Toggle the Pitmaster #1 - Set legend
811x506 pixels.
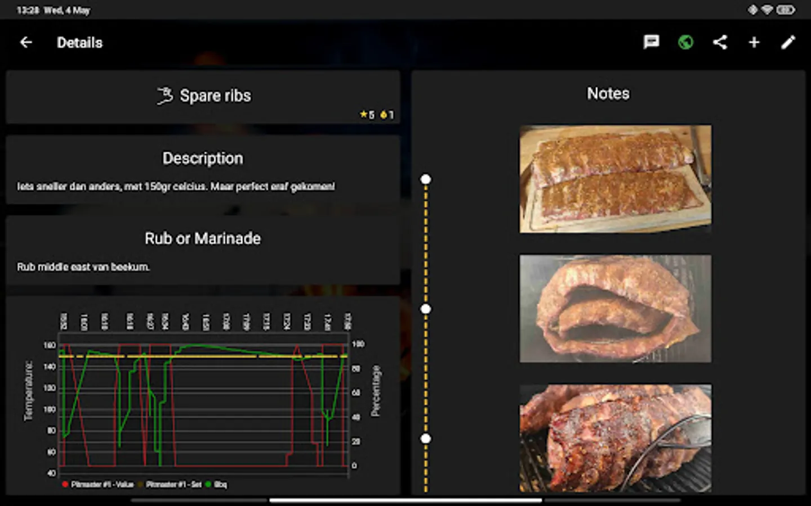coord(170,484)
